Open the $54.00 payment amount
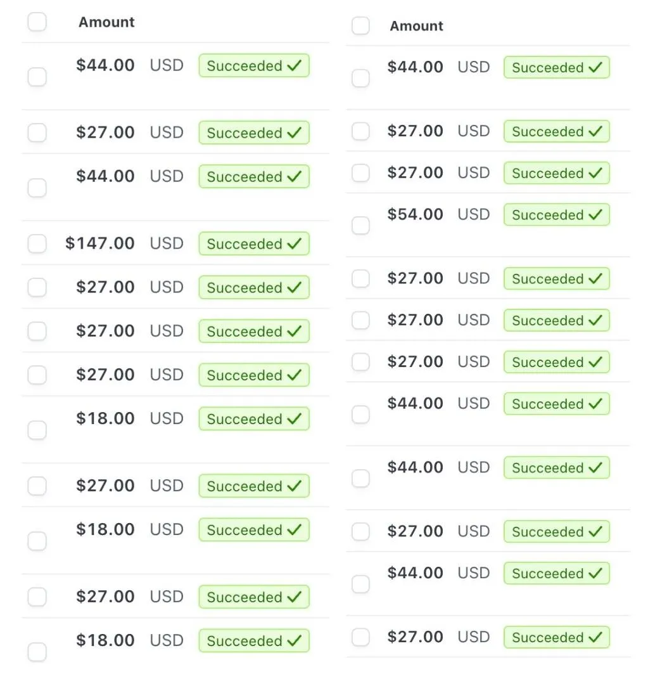This screenshot has width=648, height=679. pos(415,214)
